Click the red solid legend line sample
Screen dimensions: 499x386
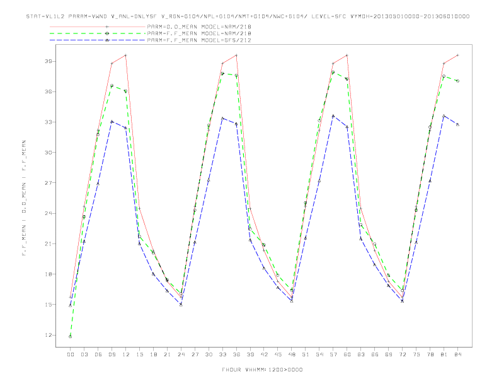tap(98, 26)
